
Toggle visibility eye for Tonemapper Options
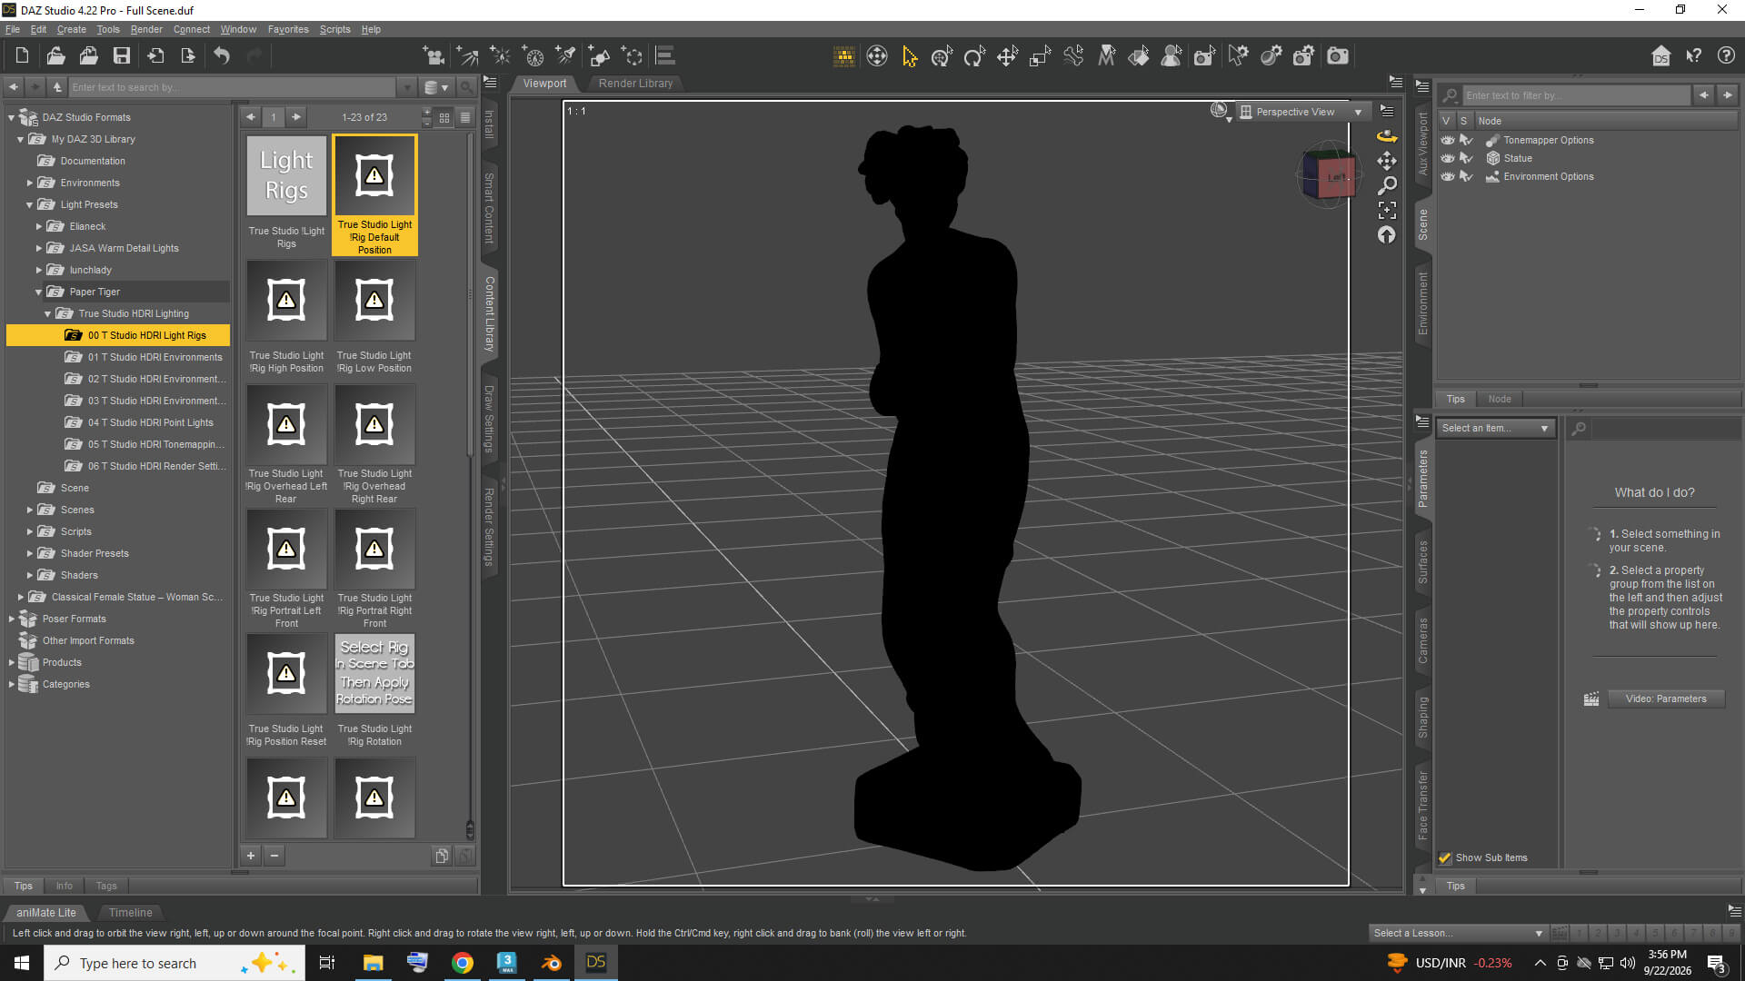click(x=1447, y=140)
